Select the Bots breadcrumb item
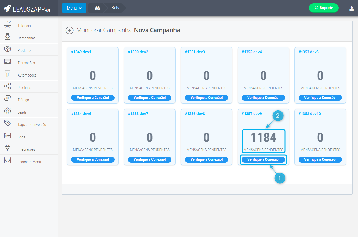 [115, 8]
